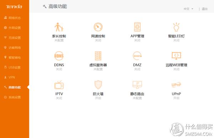Open the 静态路由 static route icon

(x=137, y=85)
